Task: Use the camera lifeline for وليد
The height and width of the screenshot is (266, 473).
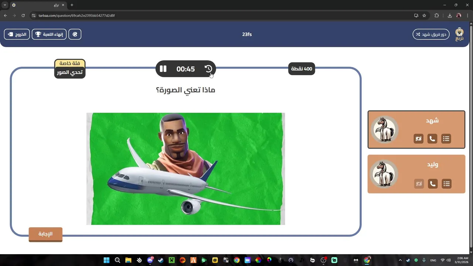Action: pyautogui.click(x=419, y=184)
